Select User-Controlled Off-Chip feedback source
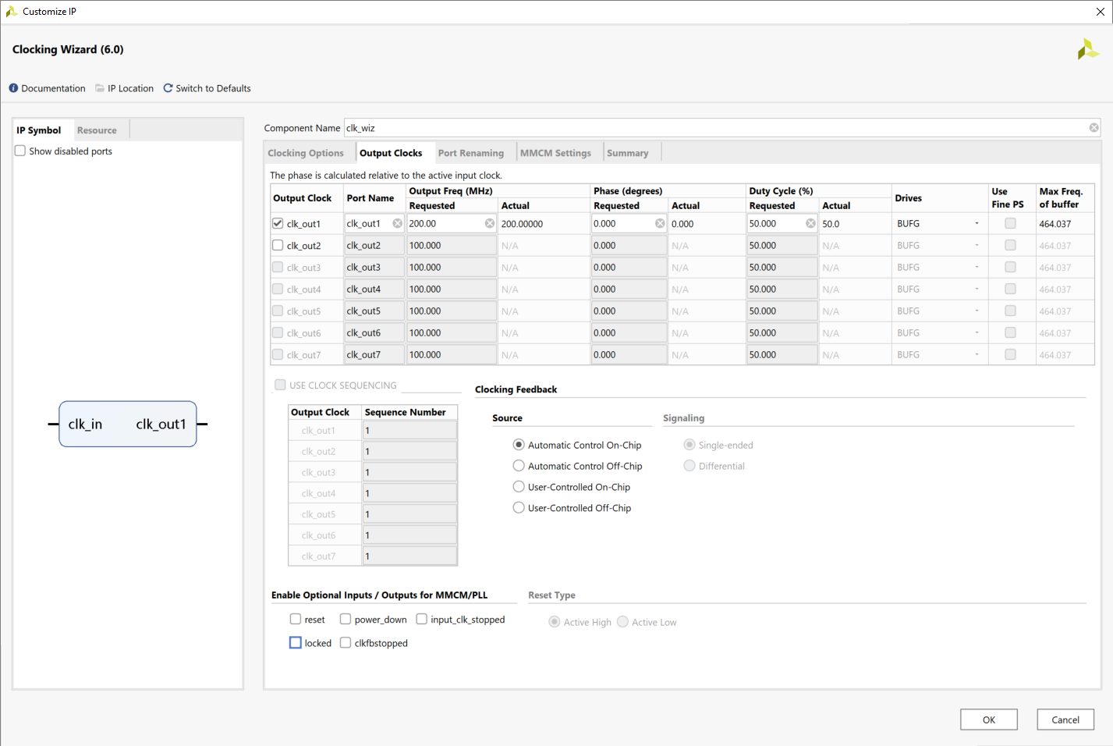Image resolution: width=1113 pixels, height=746 pixels. pyautogui.click(x=519, y=508)
